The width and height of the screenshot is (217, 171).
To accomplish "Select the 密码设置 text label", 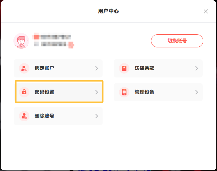I will [44, 92].
